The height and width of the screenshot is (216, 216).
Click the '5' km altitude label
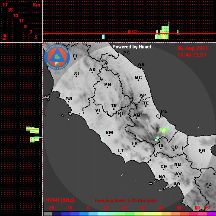coord(36,37)
